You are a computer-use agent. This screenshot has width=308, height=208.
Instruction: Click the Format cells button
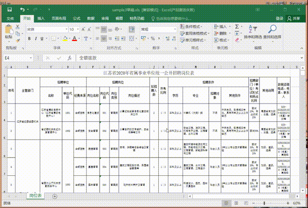[x=222, y=40]
